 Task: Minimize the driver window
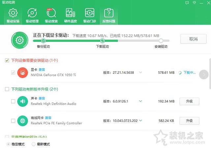pyautogui.click(x=201, y=3)
